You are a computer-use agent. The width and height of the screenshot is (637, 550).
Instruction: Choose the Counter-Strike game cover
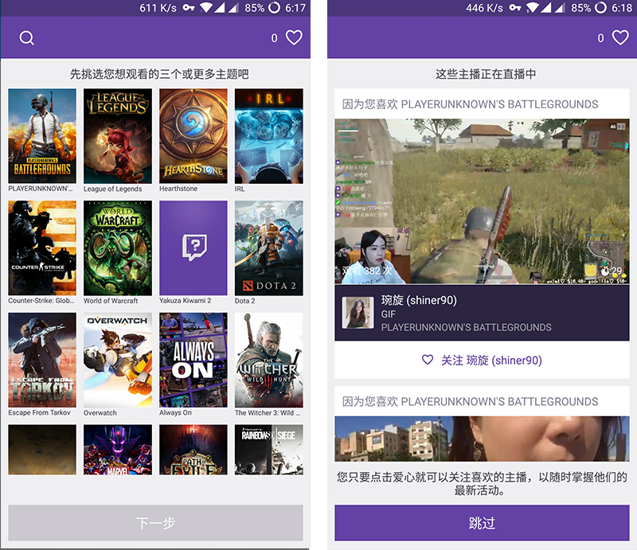click(42, 248)
